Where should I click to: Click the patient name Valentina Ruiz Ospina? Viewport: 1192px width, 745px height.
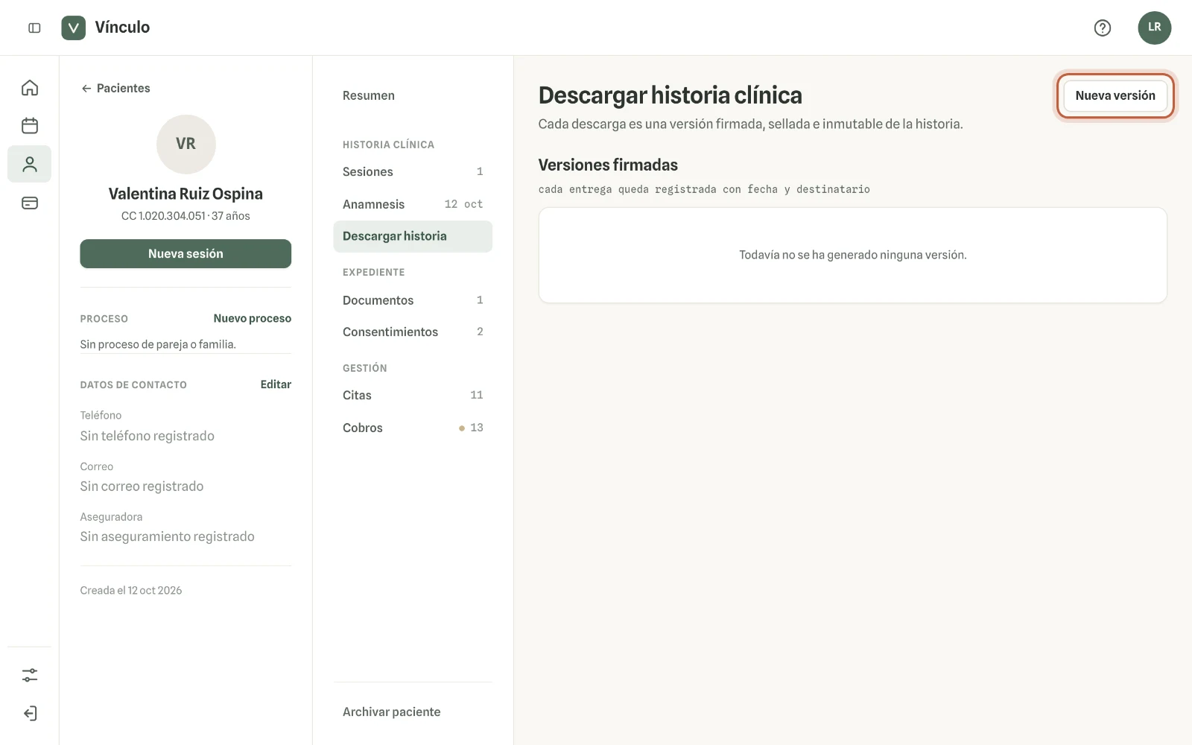[x=186, y=194]
